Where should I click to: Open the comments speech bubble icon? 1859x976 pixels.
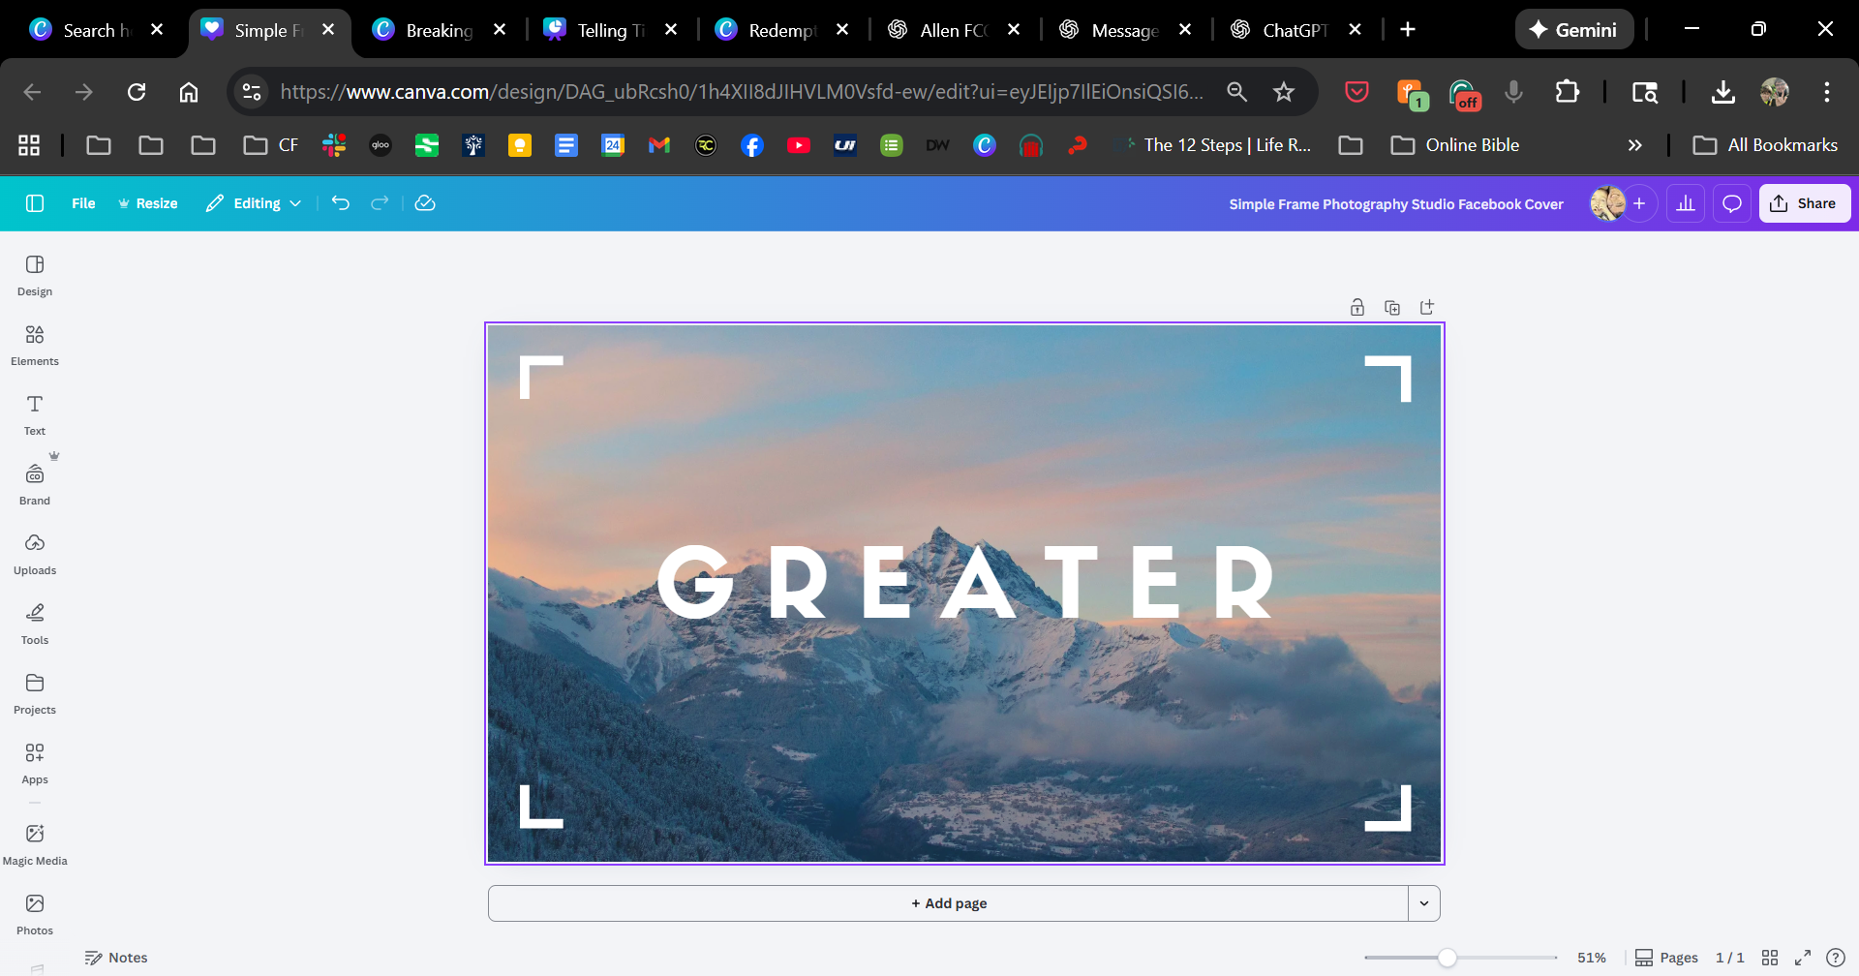pos(1732,203)
